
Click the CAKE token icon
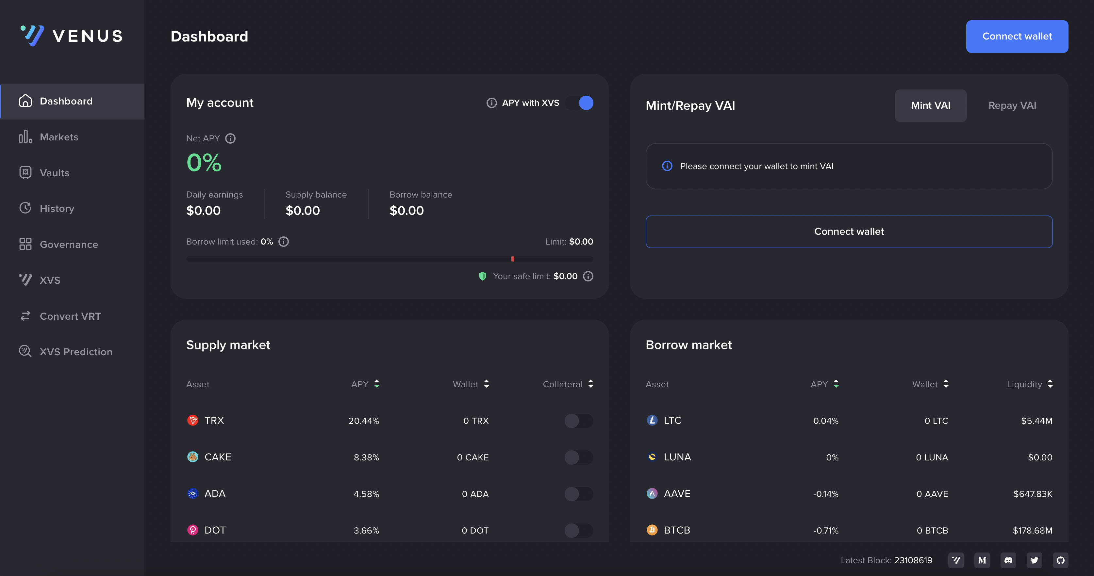pyautogui.click(x=192, y=457)
